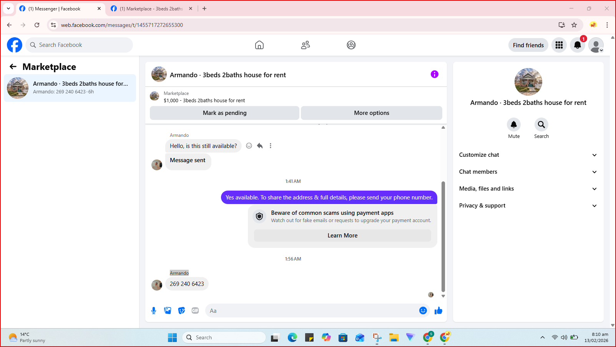Choose a sticker icon
616x347 pixels.
181,310
